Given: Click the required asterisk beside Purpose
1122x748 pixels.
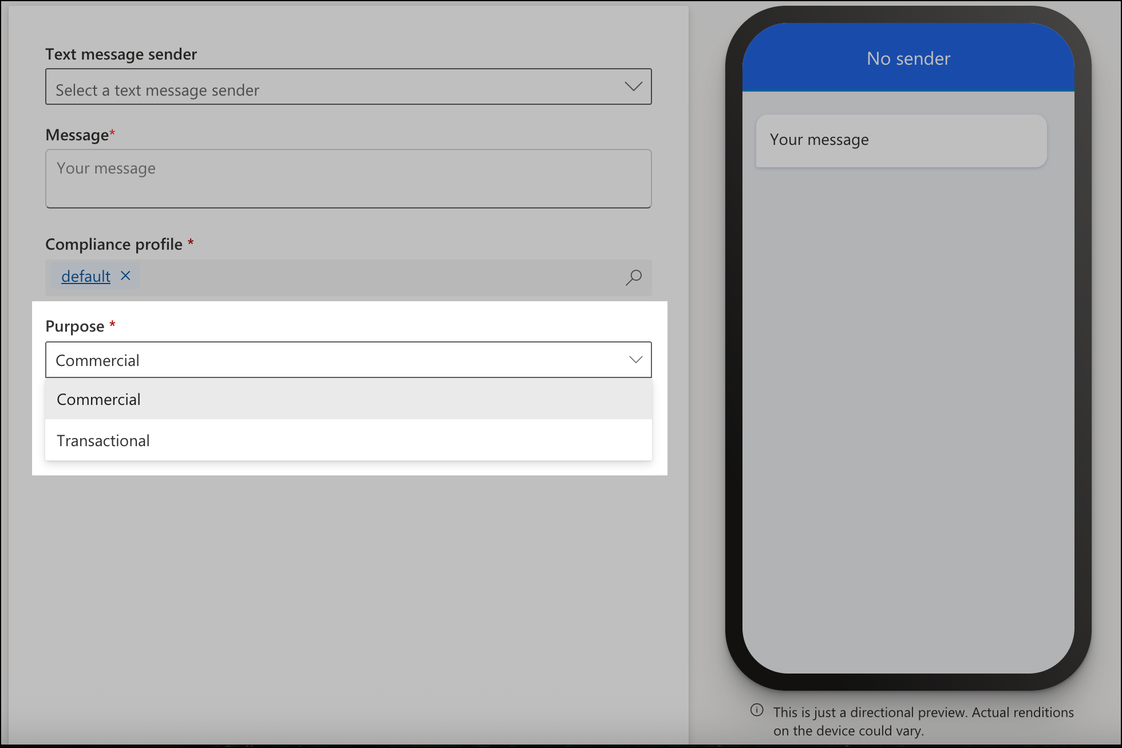Looking at the screenshot, I should click(112, 325).
